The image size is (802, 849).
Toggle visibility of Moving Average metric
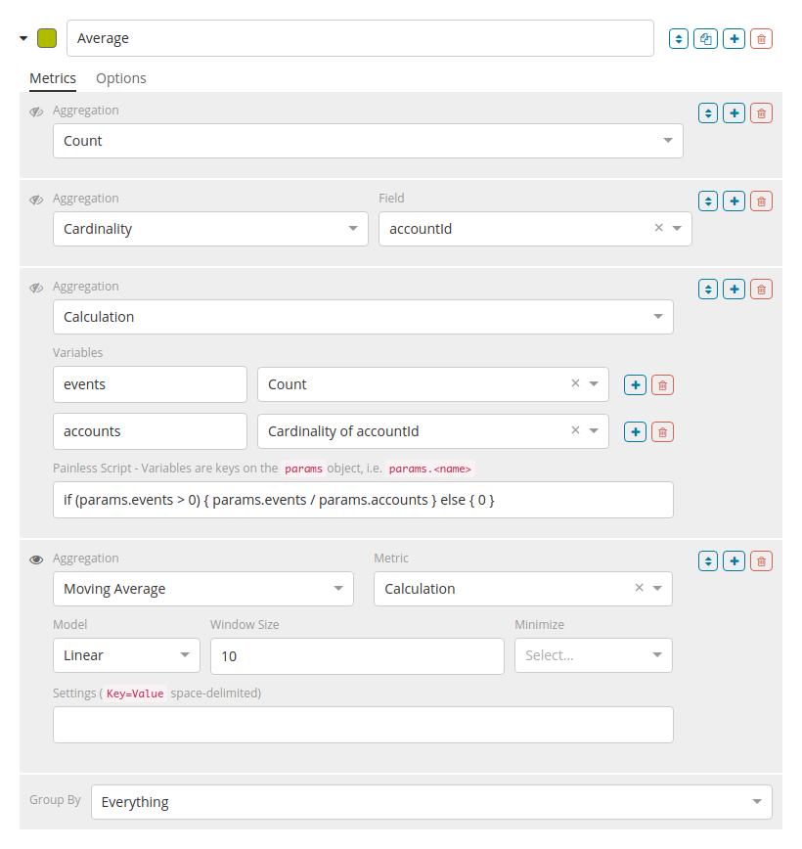pos(36,560)
